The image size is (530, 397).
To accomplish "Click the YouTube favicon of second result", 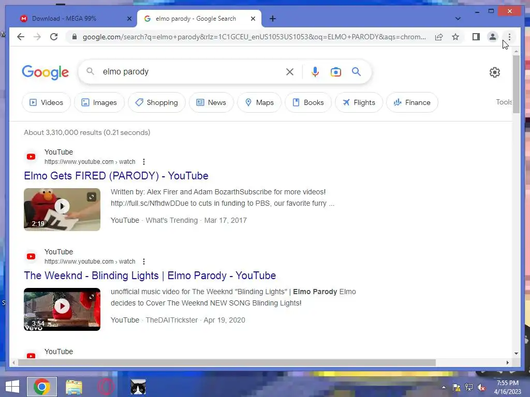I will tap(31, 256).
